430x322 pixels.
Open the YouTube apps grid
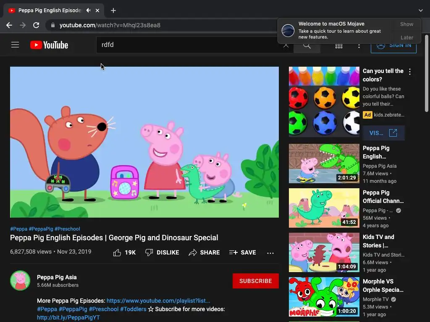tap(339, 46)
